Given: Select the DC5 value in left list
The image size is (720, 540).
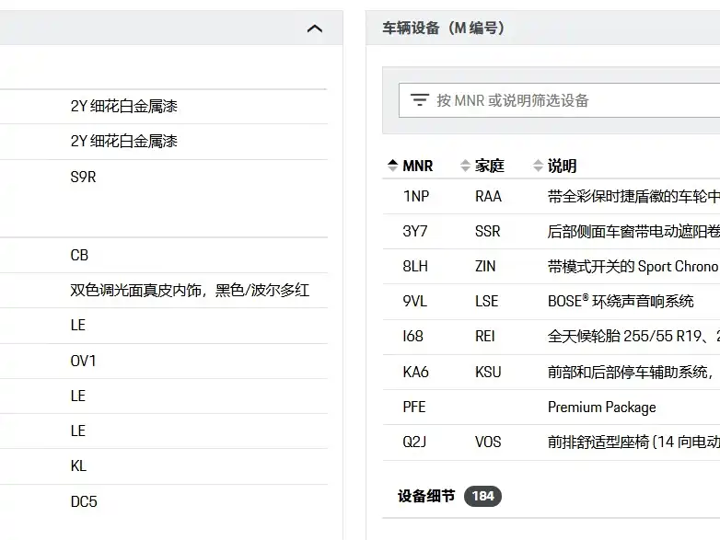Looking at the screenshot, I should click(84, 502).
